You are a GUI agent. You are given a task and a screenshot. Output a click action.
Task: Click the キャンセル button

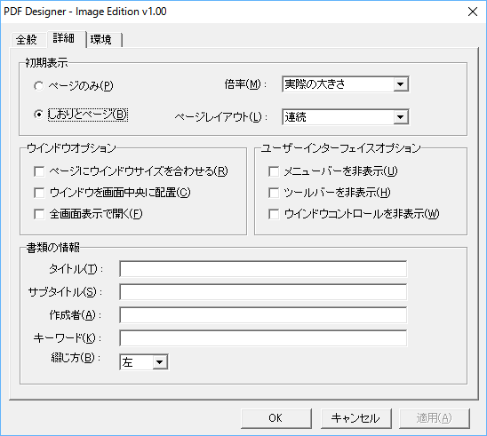[355, 418]
